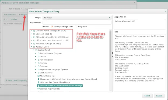Expand the Microsoft EDGE-89 node
Image resolution: width=168 pixels, height=100 pixels.
[31, 34]
